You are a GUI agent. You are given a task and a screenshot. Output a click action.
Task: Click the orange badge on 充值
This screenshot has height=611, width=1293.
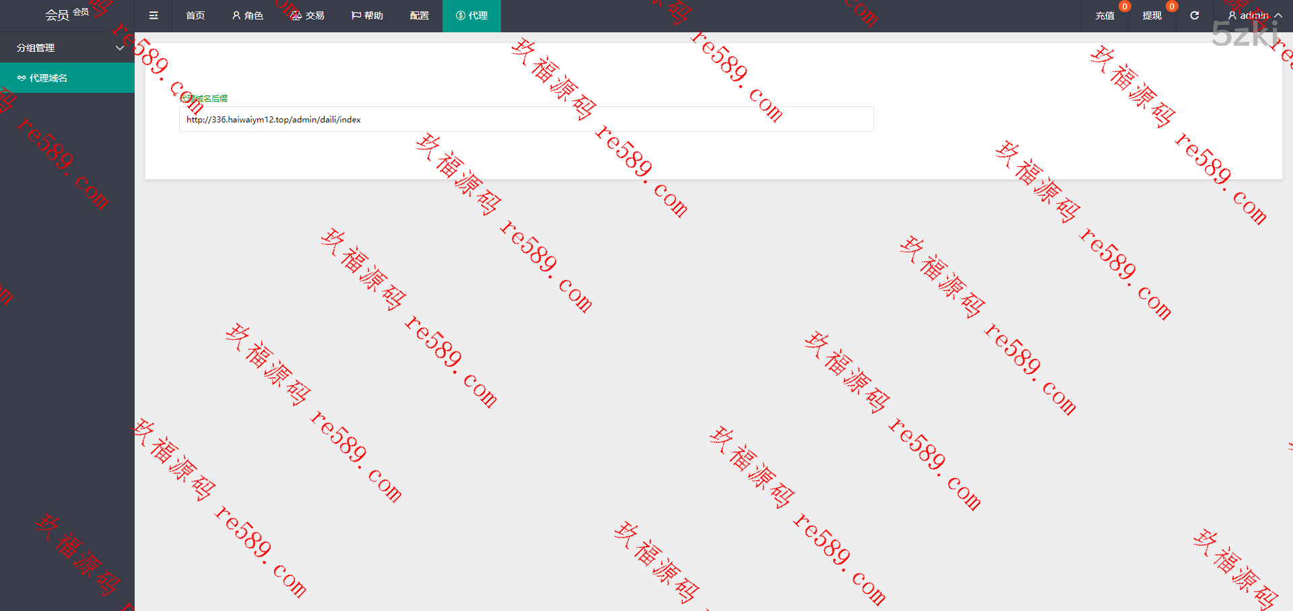tap(1125, 7)
